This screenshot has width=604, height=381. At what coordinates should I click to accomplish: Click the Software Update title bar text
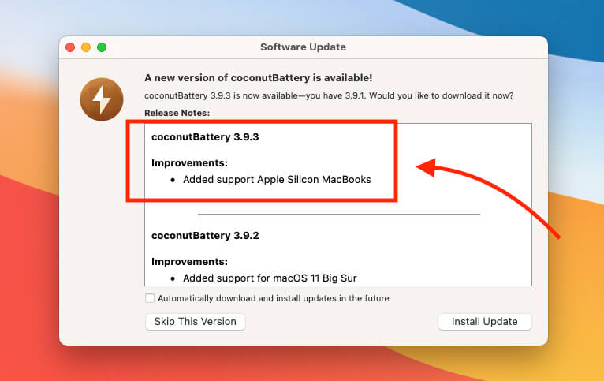pos(303,47)
